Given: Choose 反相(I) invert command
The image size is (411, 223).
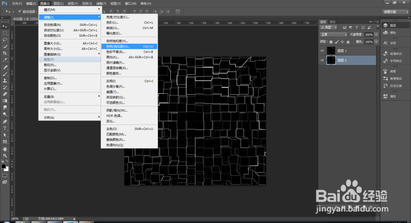Looking at the screenshot, I should (129, 81).
